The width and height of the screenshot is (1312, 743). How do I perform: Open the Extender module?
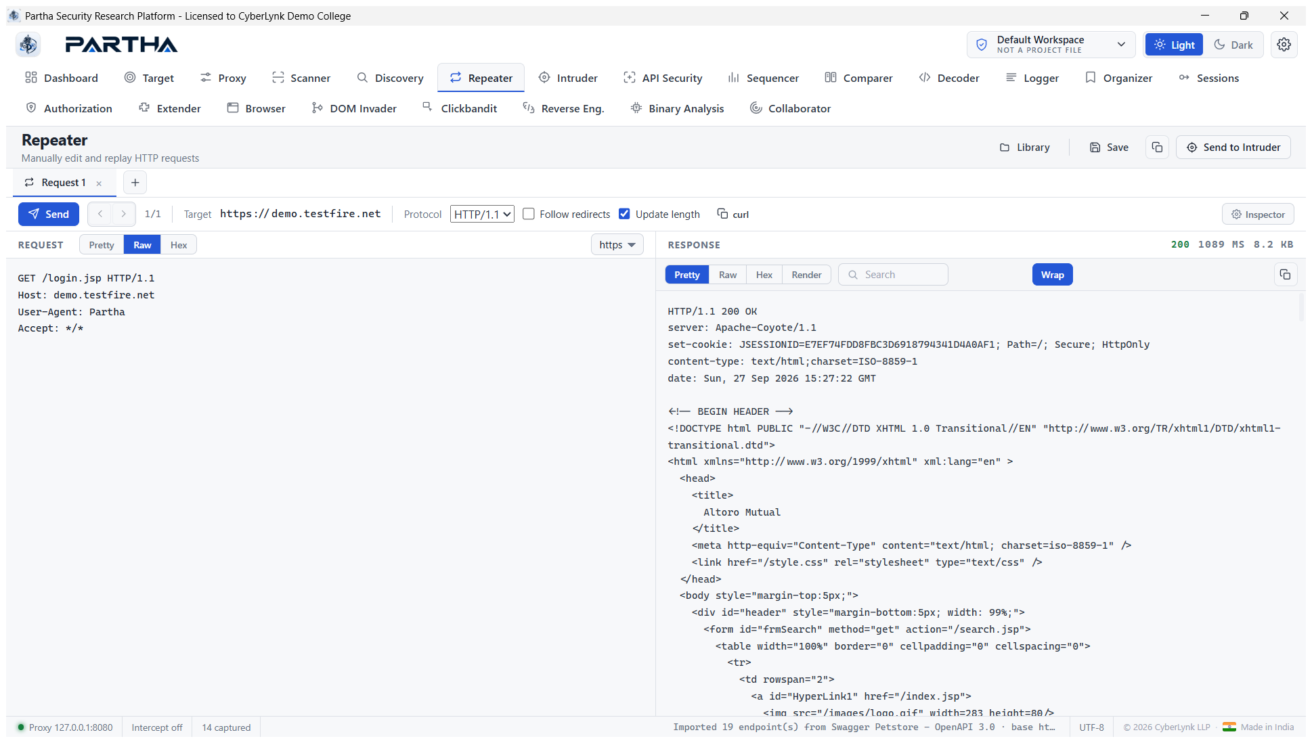[170, 108]
